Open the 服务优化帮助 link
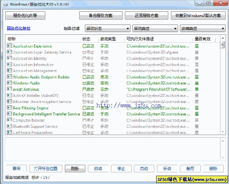This screenshot has width=229, height=184. pyautogui.click(x=18, y=28)
